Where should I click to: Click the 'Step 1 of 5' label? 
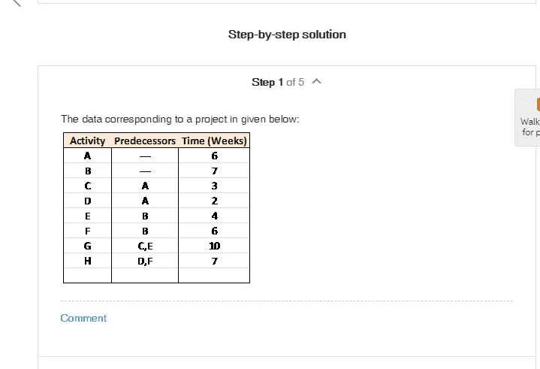click(278, 82)
